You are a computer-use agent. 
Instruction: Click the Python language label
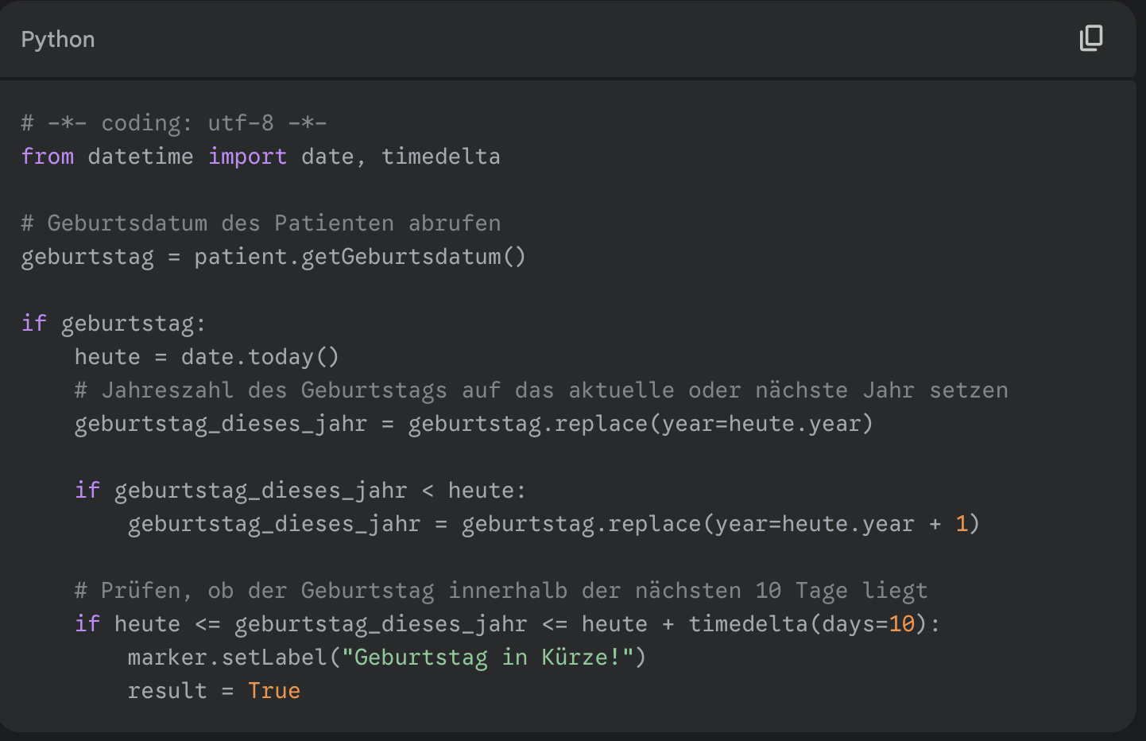58,40
